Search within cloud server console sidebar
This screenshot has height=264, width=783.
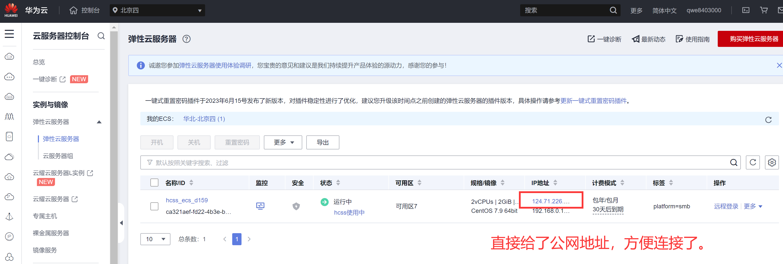click(101, 36)
